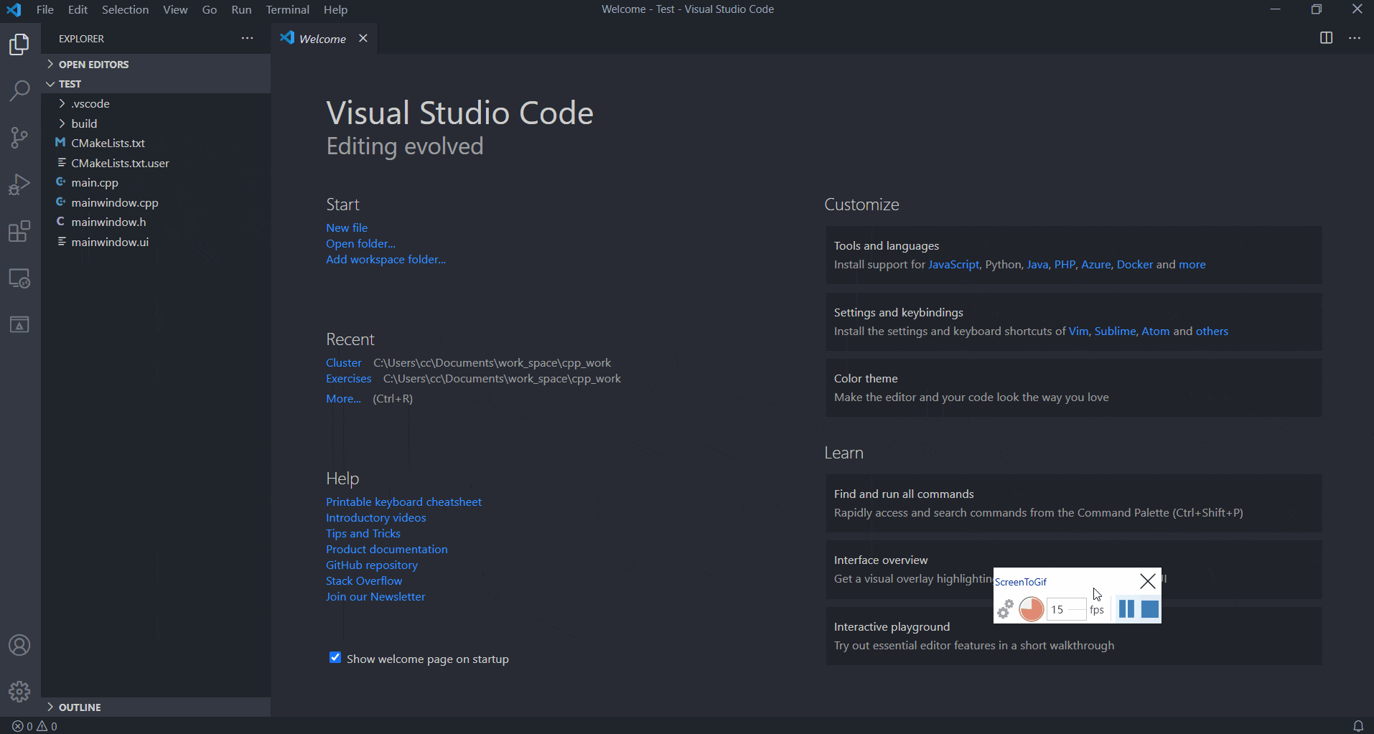This screenshot has height=734, width=1374.
Task: Click Join our Newsletter link
Action: 375,596
